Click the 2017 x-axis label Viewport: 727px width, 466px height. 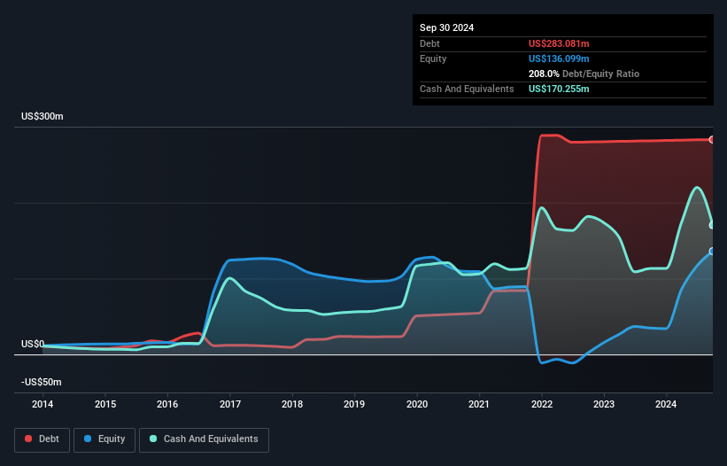point(230,404)
